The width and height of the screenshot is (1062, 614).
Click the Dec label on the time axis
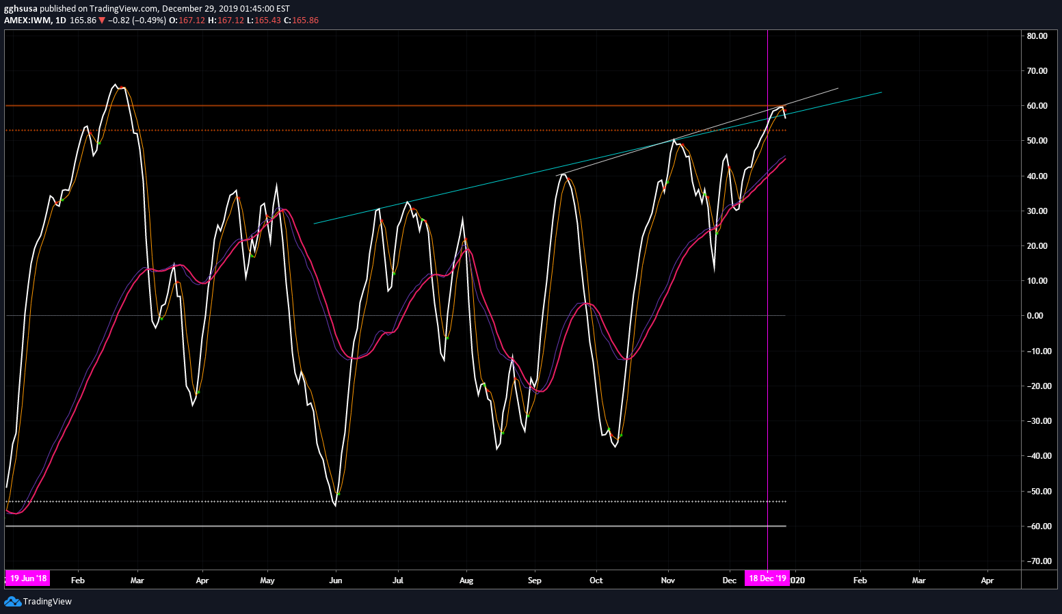click(x=730, y=580)
